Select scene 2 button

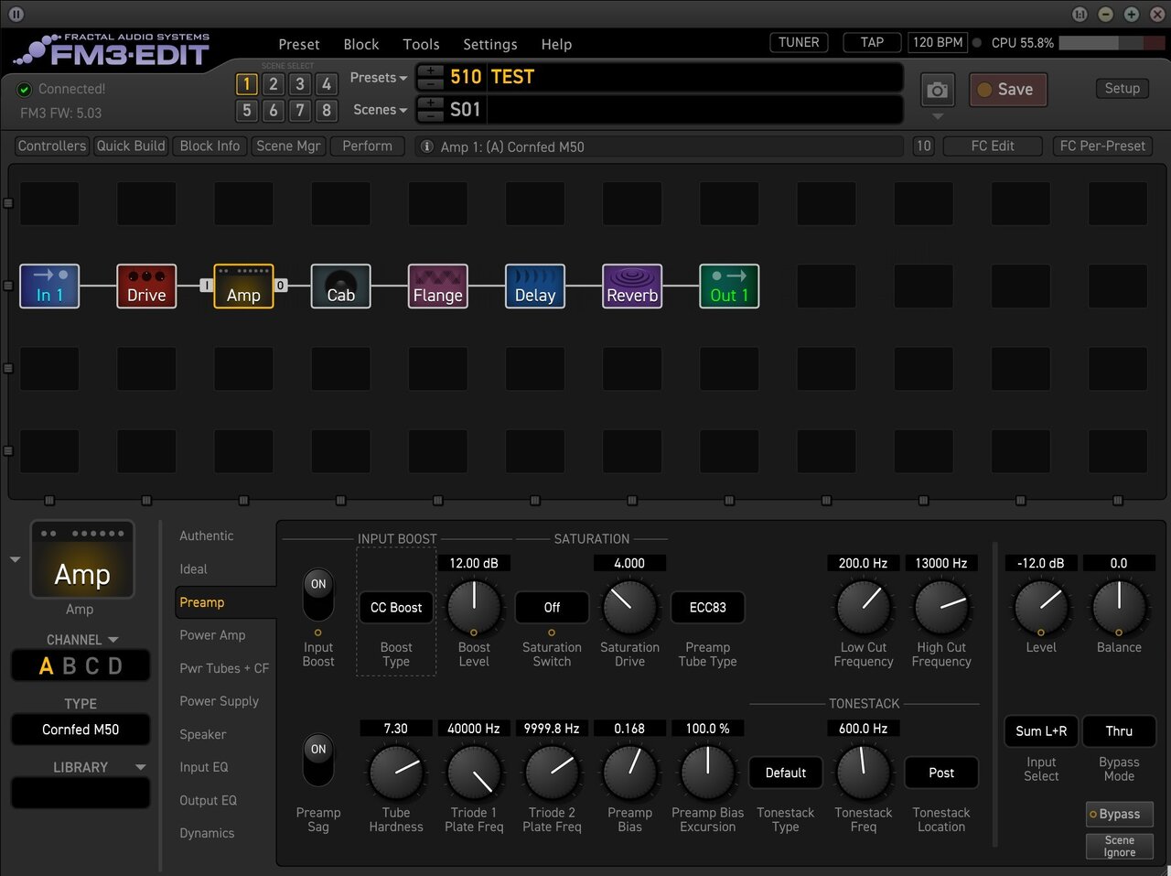pos(273,84)
